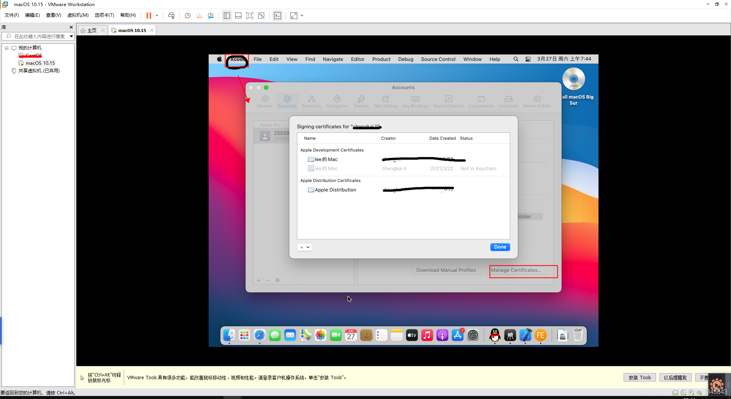Open Keychain Access in the Dock
This screenshot has height=399, width=731.
(510, 335)
